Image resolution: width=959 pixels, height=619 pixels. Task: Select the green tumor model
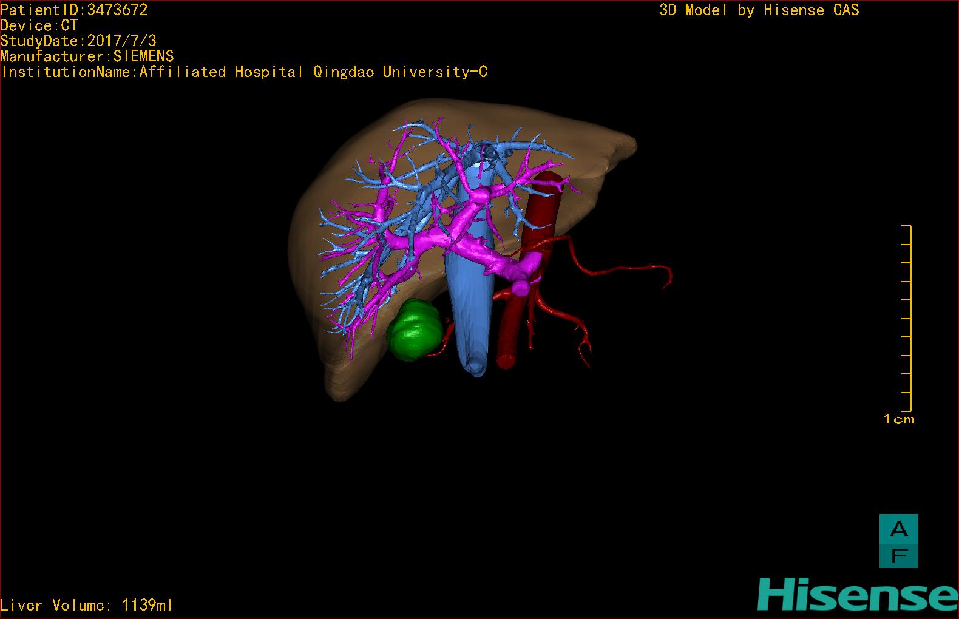415,330
